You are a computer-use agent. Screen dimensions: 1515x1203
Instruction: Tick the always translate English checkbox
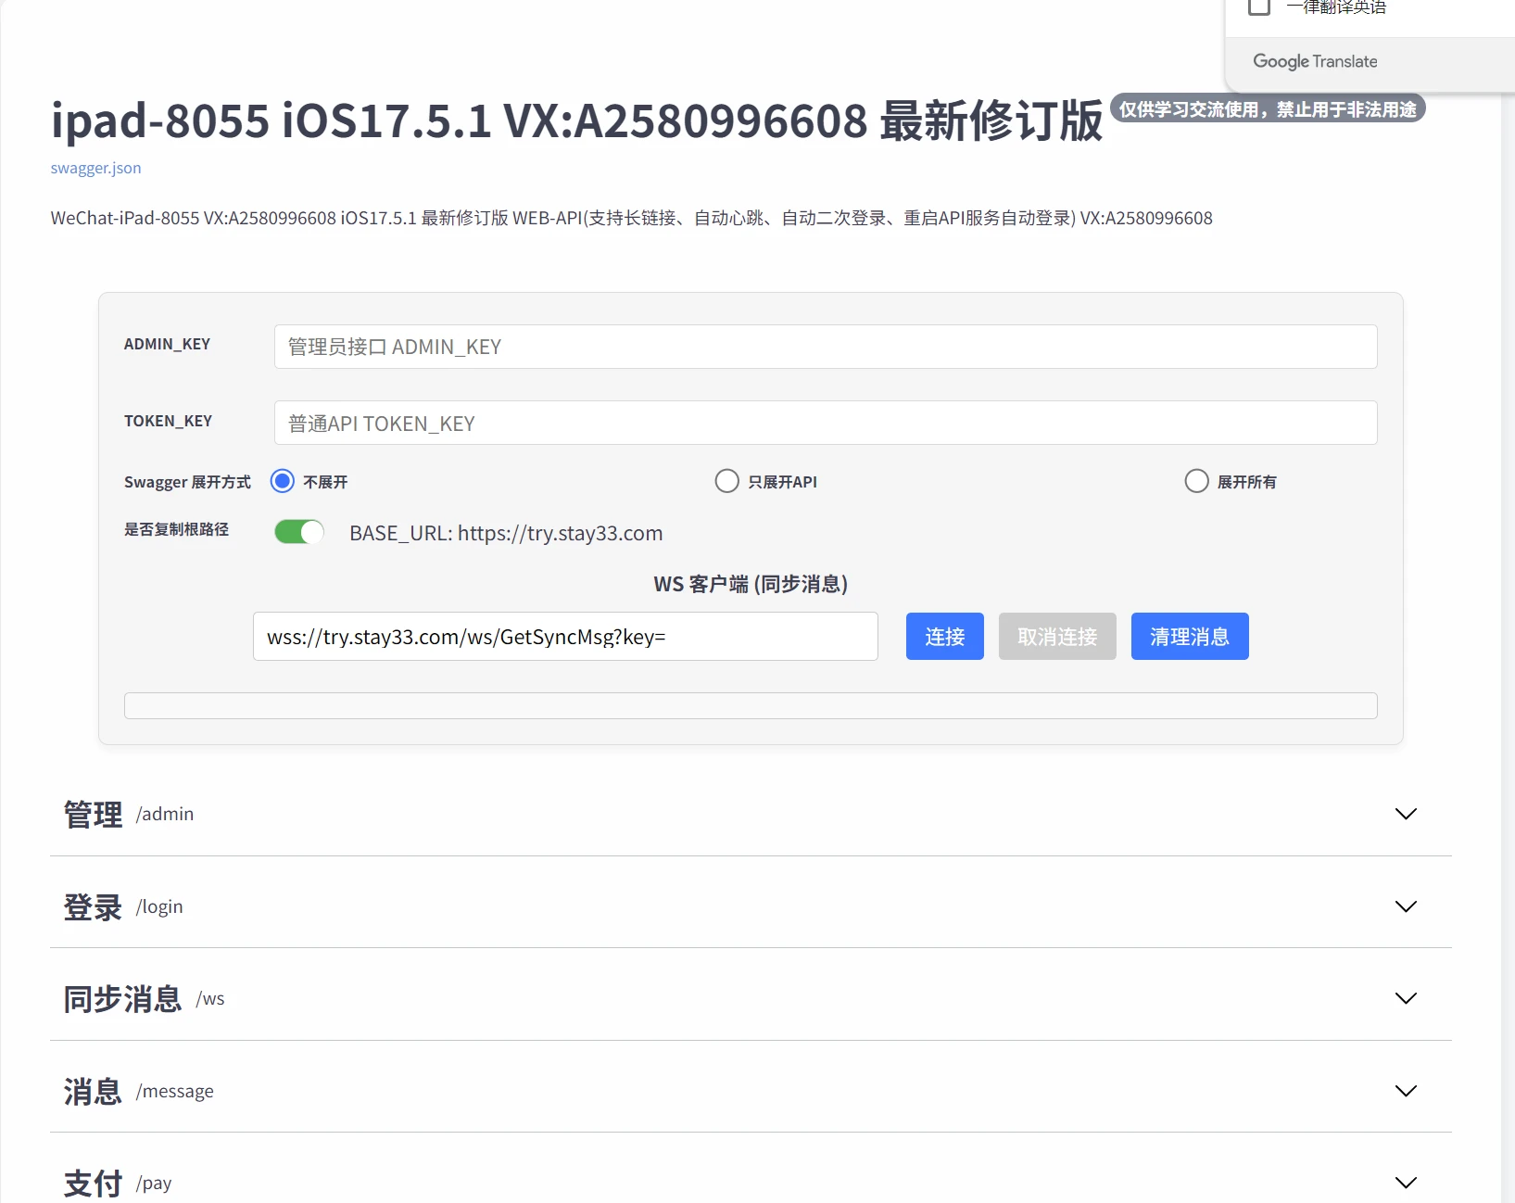click(1258, 6)
